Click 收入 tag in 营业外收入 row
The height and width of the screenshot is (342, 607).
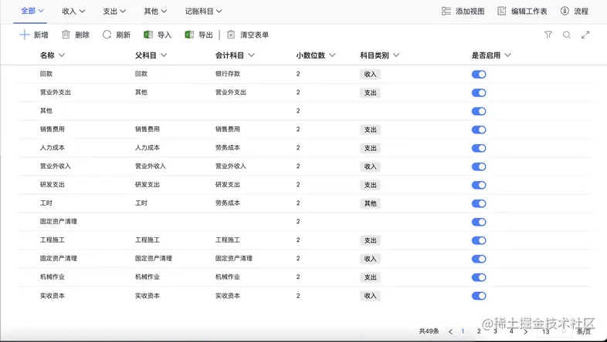point(370,166)
